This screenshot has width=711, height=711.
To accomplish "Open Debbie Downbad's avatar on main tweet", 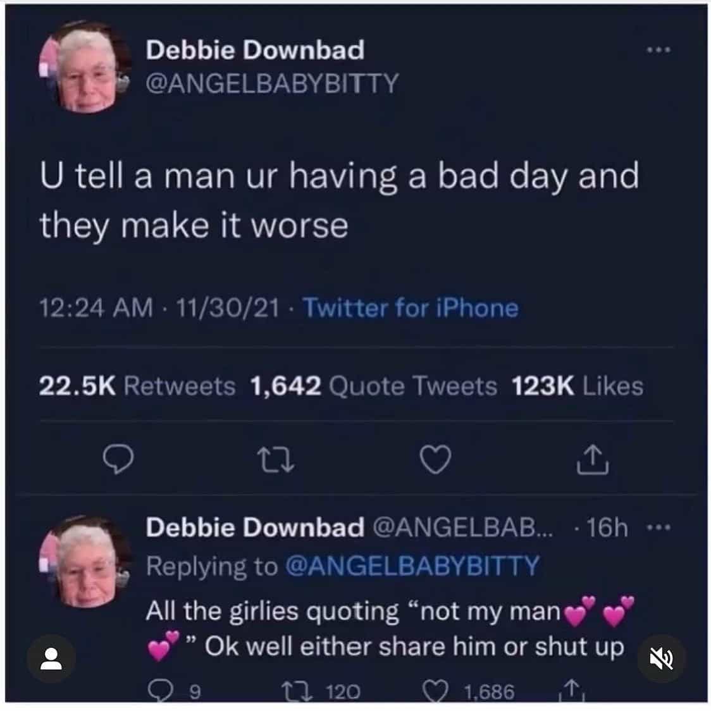I will pos(85,66).
